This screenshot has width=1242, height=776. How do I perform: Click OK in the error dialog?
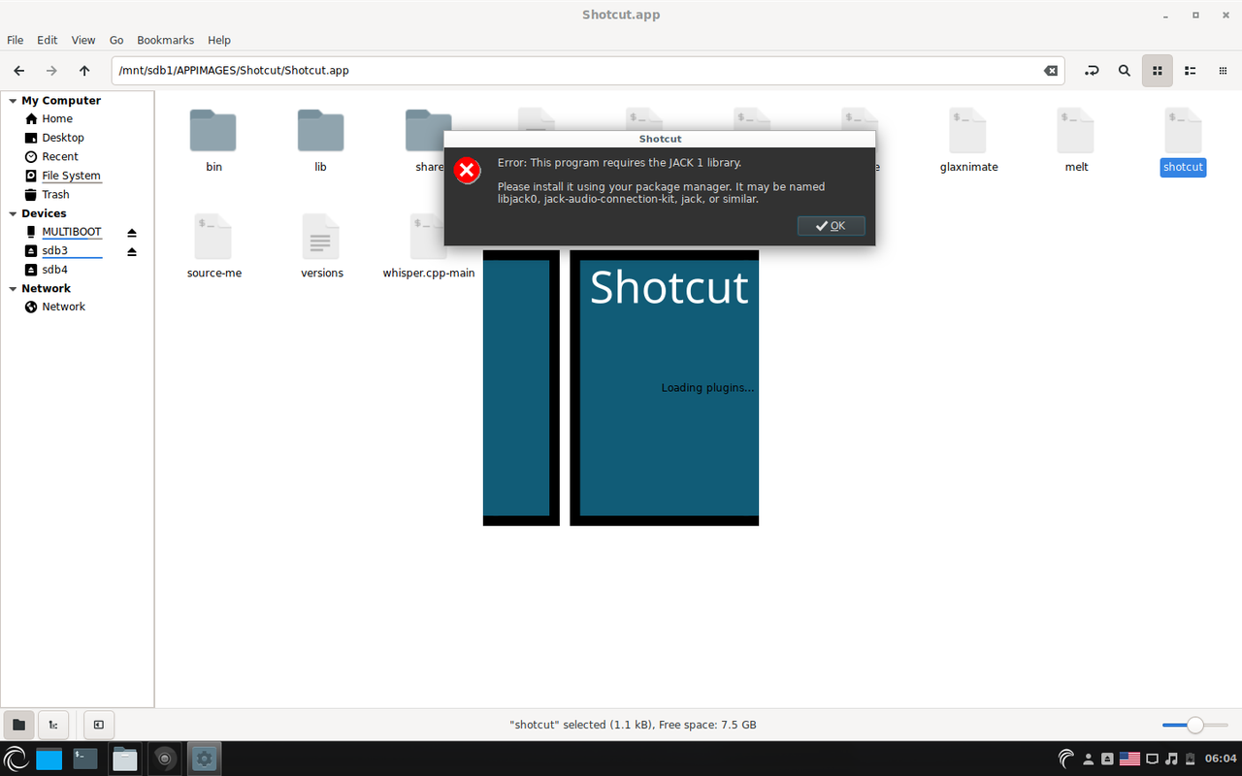831,225
